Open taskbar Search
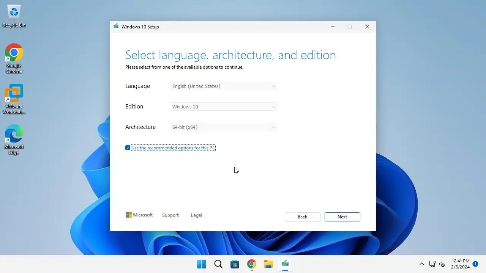This screenshot has height=273, width=486. [x=218, y=264]
